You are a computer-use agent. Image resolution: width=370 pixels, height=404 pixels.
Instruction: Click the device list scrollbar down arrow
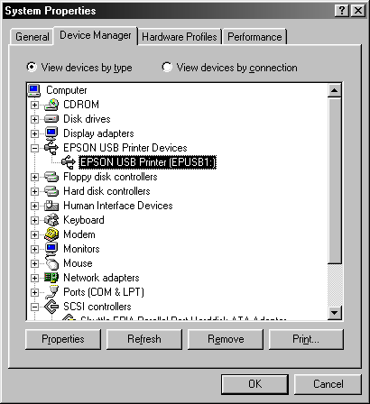(x=335, y=313)
